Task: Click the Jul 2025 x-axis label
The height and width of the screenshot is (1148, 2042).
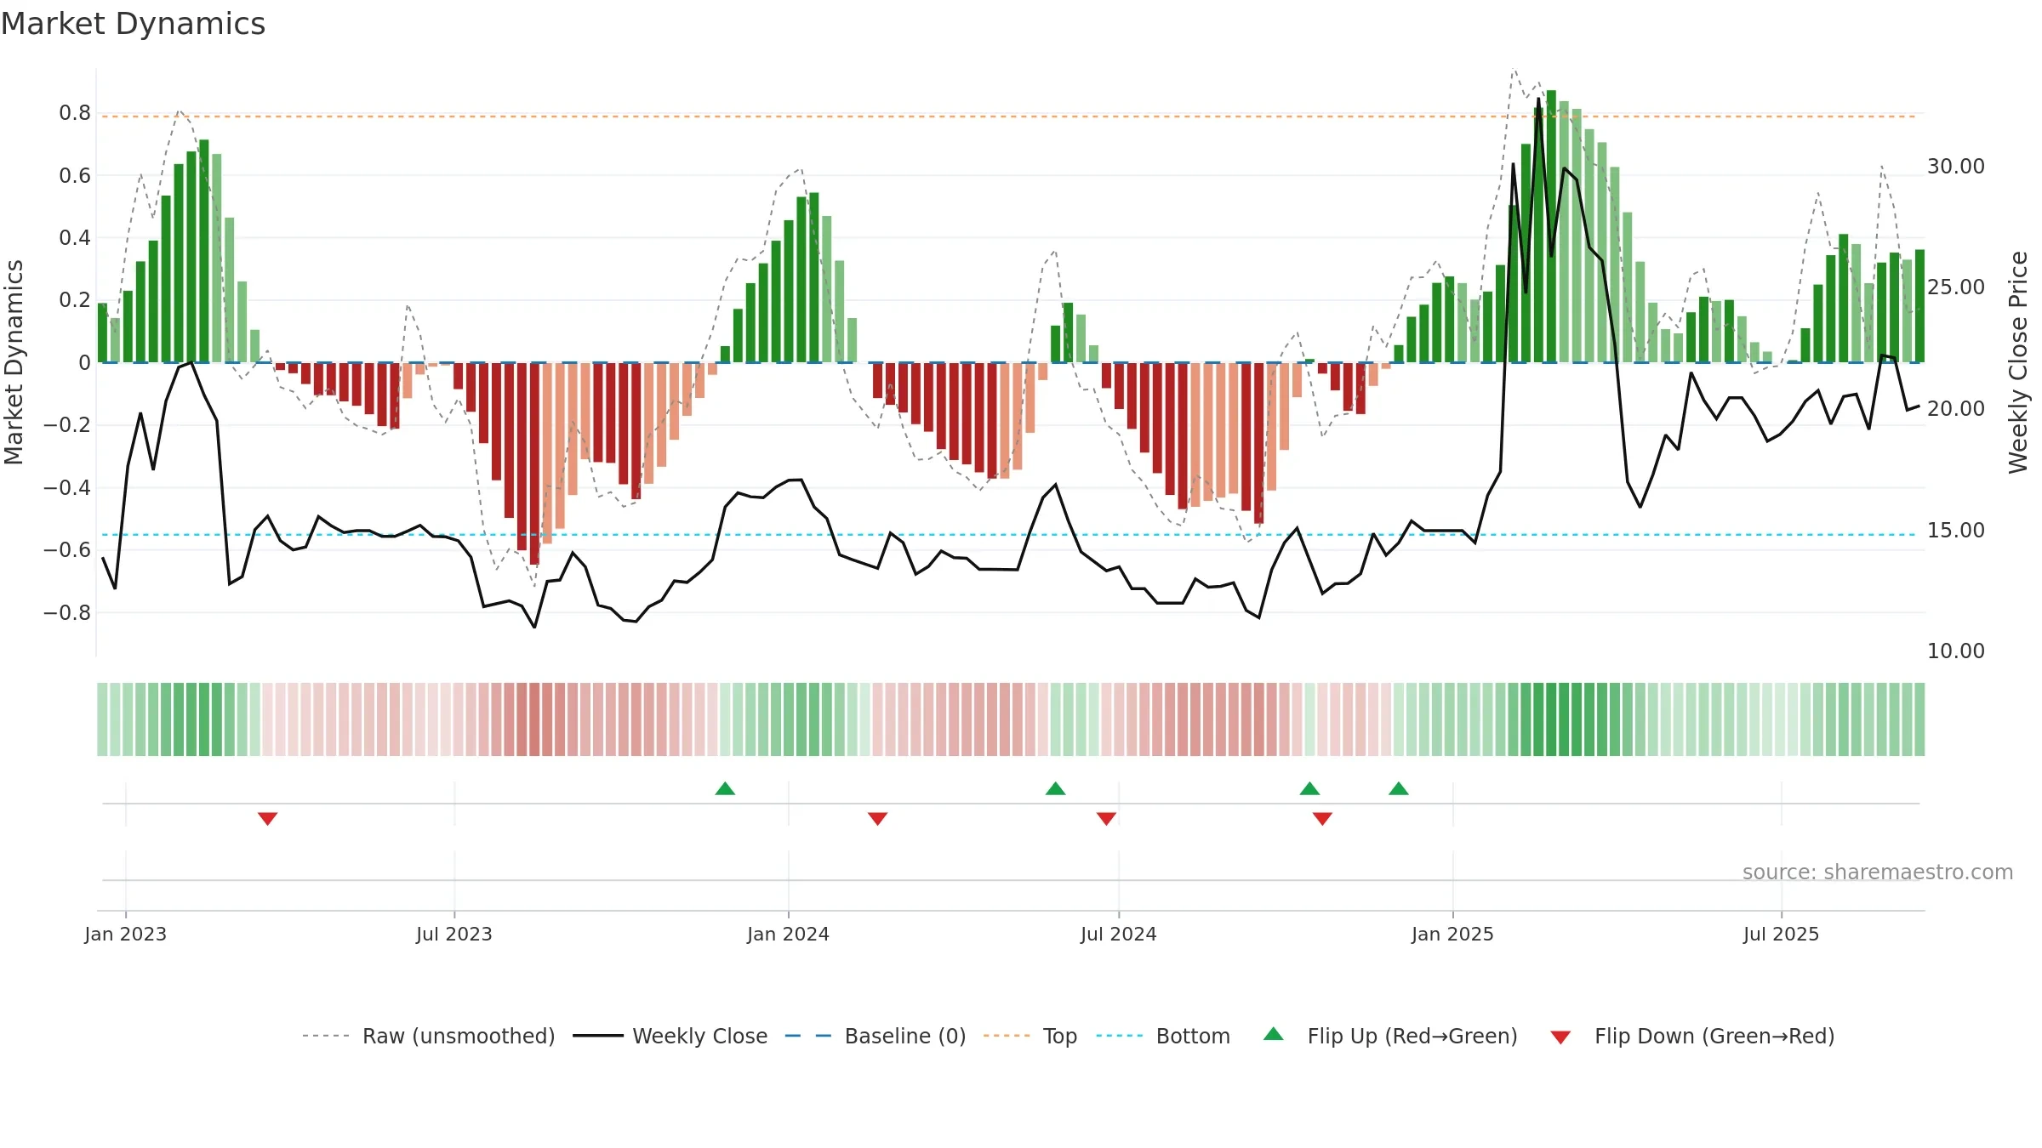Action: coord(1782,934)
